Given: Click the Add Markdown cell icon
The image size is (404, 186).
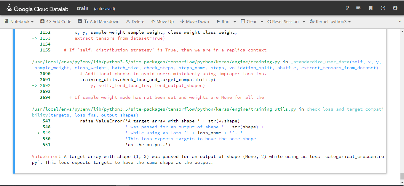Looking at the screenshot, I should coord(99,21).
